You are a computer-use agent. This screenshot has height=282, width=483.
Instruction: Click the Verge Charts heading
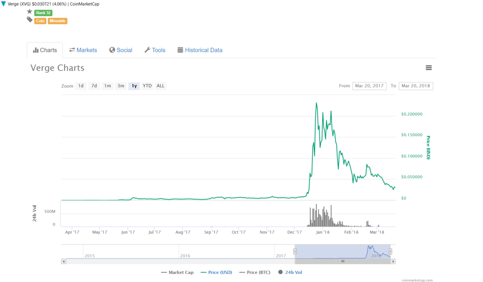tap(57, 68)
